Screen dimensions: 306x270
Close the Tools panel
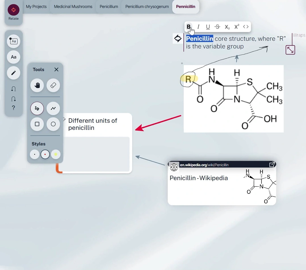pos(56,69)
